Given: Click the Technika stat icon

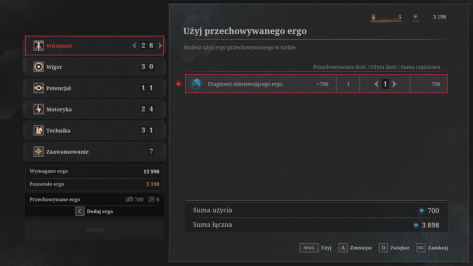Looking at the screenshot, I should tap(38, 130).
